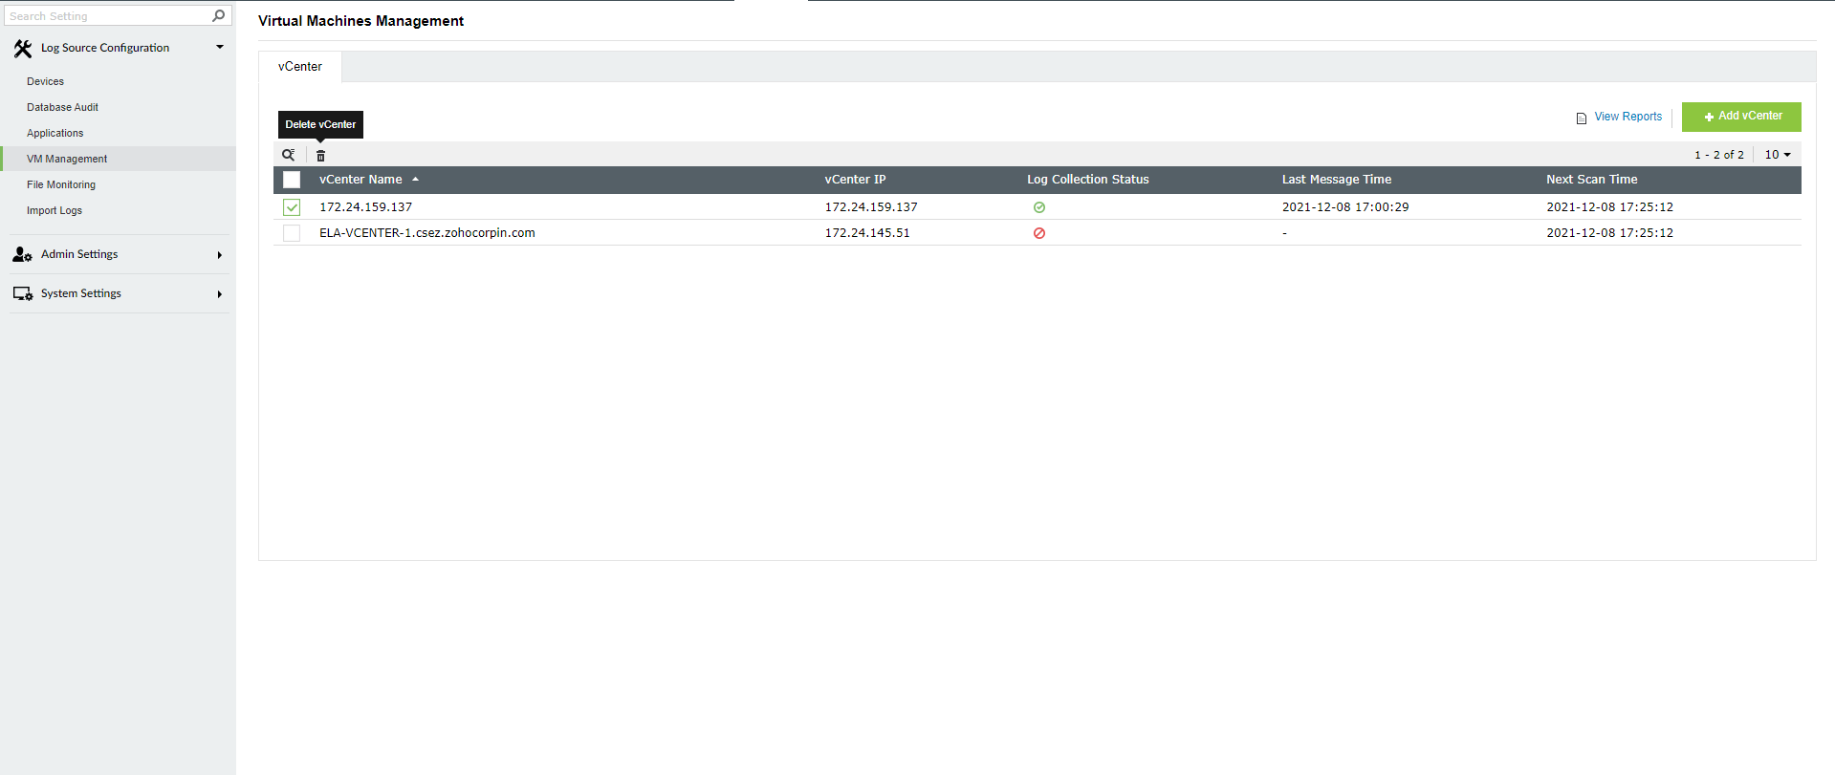The height and width of the screenshot is (775, 1835).
Task: Select VM Management in the sidebar
Action: (x=118, y=159)
